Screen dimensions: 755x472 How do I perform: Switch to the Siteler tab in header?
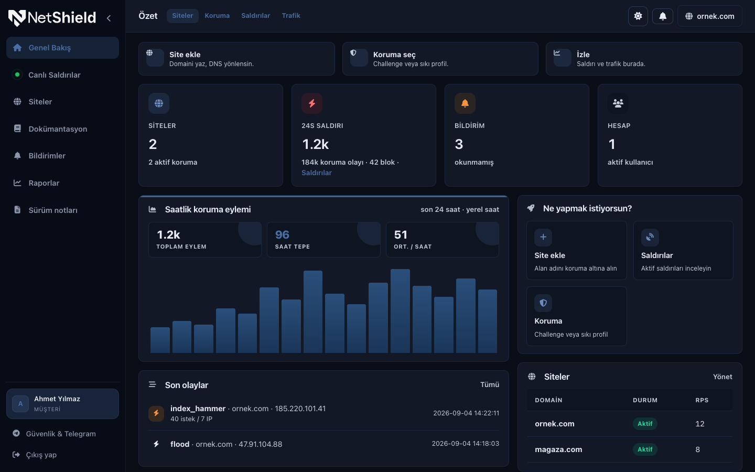(182, 16)
